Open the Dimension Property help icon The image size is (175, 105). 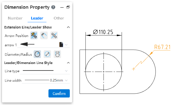53,7
